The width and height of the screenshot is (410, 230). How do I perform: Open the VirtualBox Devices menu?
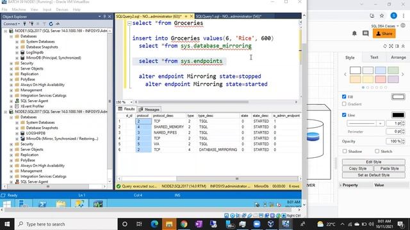point(62,10)
